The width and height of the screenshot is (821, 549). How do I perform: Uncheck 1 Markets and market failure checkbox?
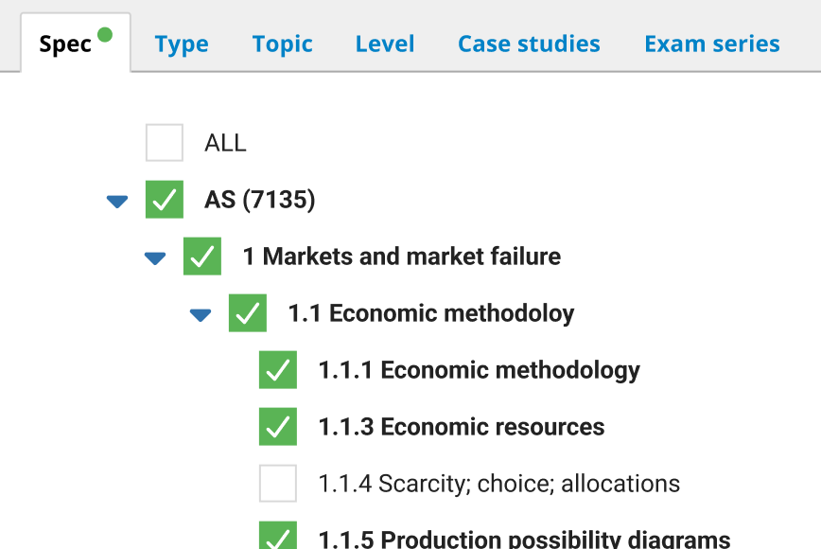click(x=202, y=257)
